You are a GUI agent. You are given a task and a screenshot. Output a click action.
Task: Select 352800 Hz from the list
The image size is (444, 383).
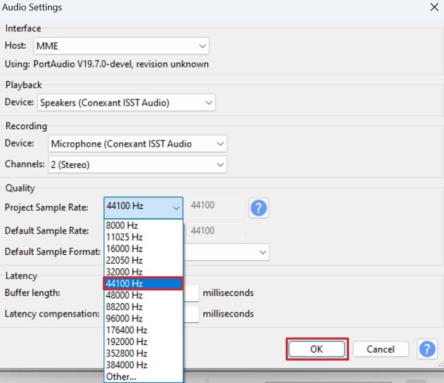(143, 353)
